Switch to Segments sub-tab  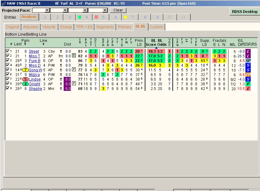(105, 27)
